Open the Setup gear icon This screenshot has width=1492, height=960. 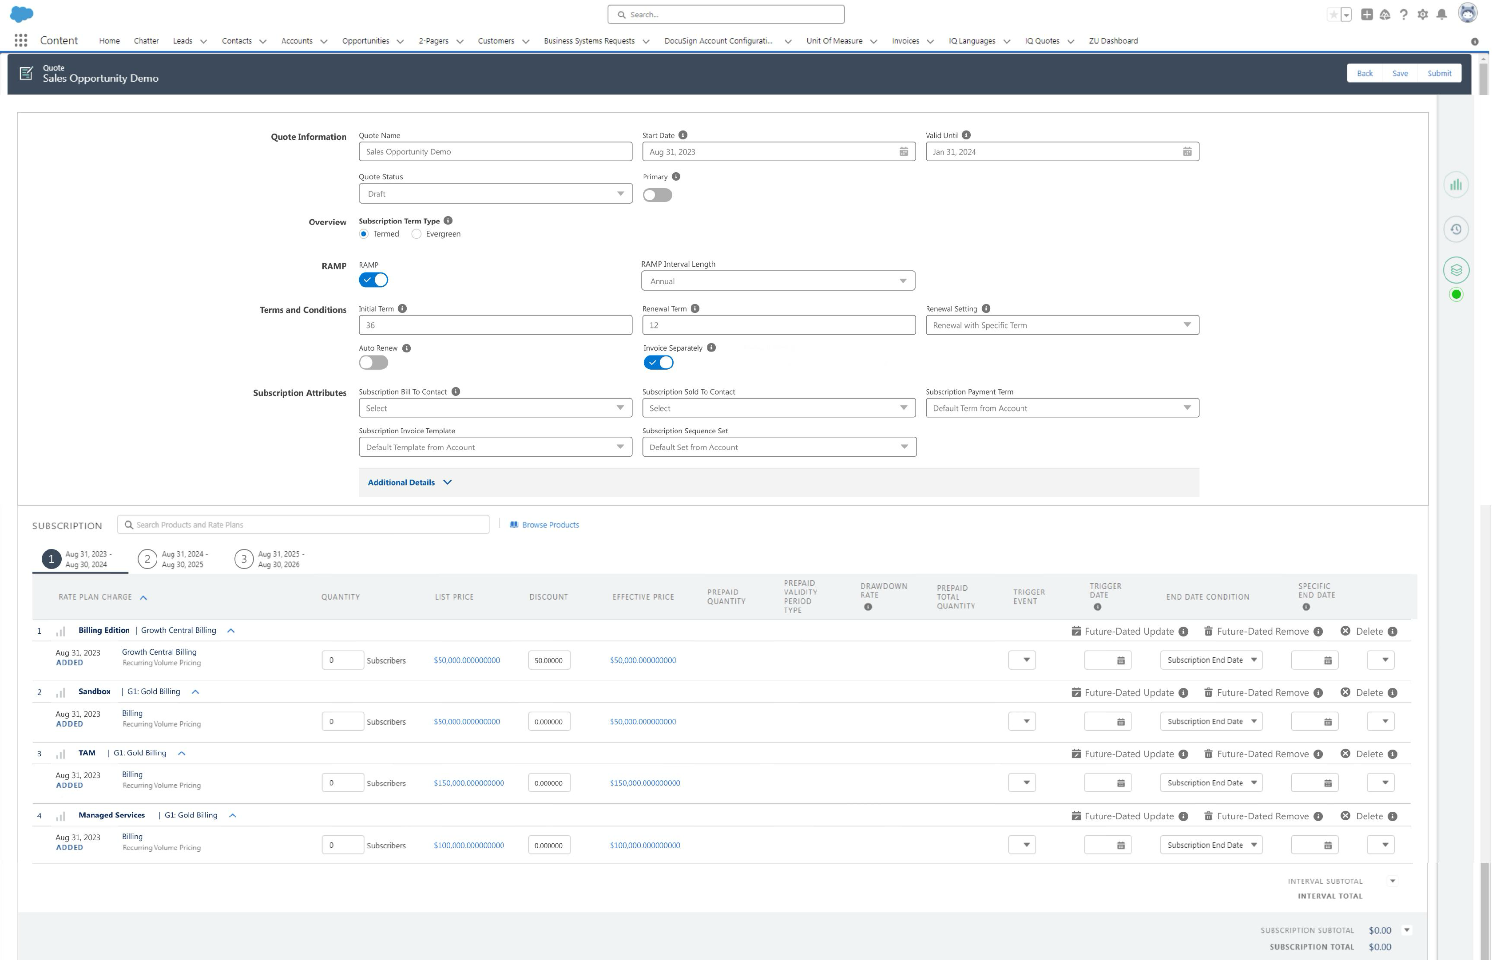click(x=1422, y=14)
